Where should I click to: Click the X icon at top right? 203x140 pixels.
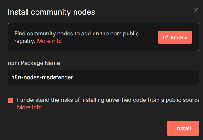(x=196, y=10)
